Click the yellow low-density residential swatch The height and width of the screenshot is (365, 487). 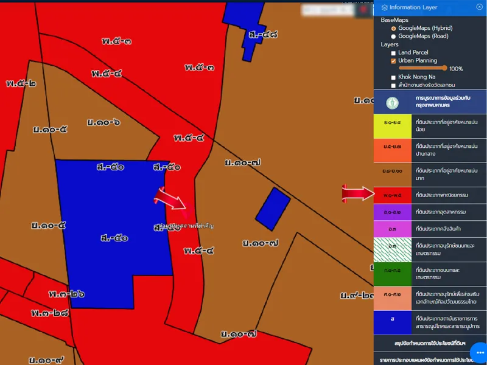tap(392, 125)
